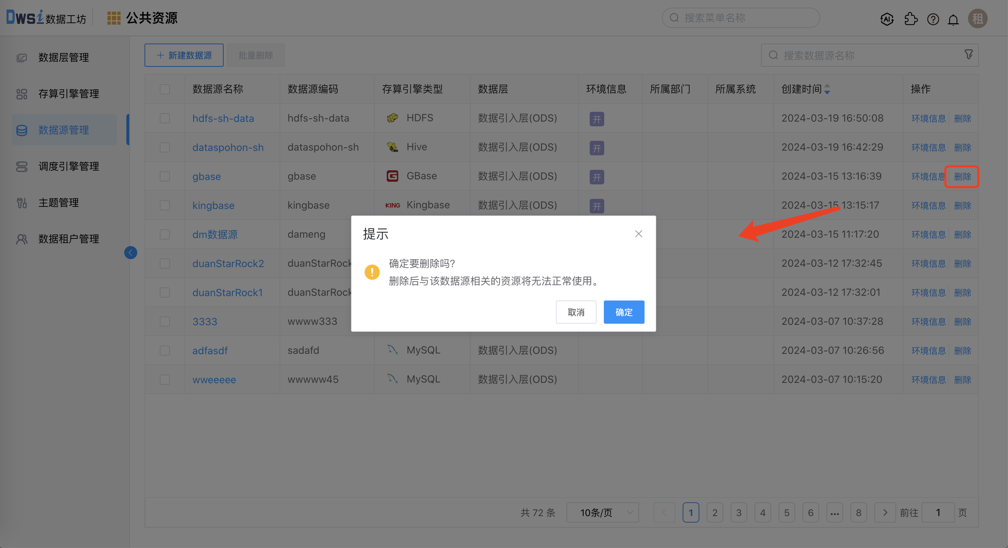
Task: Click the plugins puzzle icon at top right
Action: (911, 19)
